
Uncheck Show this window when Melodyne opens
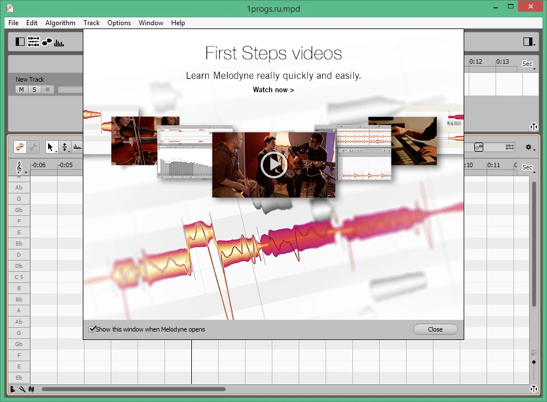(x=92, y=329)
